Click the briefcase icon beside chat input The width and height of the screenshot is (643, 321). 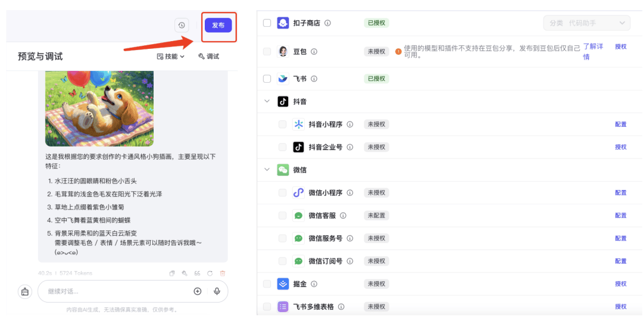tap(25, 291)
